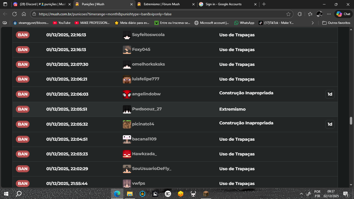Screen dimensions: 354x199
Task: Click the vwfps player head avatar
Action: click(127, 184)
